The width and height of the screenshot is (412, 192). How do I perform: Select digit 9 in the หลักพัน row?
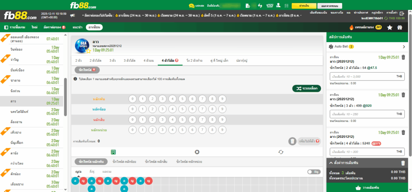point(222,99)
